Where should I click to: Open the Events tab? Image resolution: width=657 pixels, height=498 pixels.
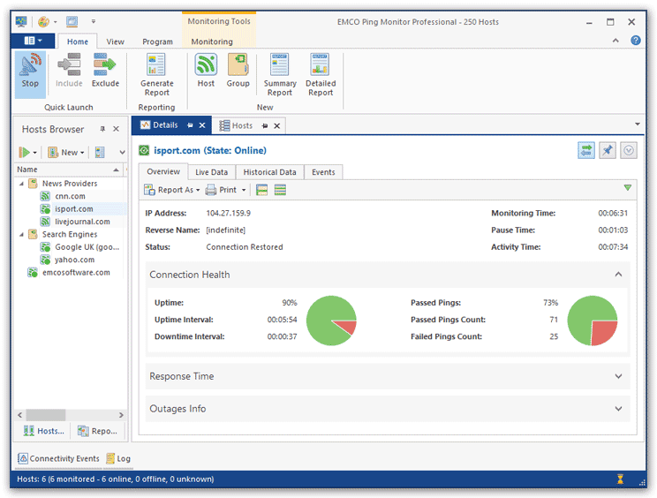point(323,172)
